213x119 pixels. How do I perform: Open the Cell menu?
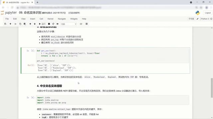41,19
